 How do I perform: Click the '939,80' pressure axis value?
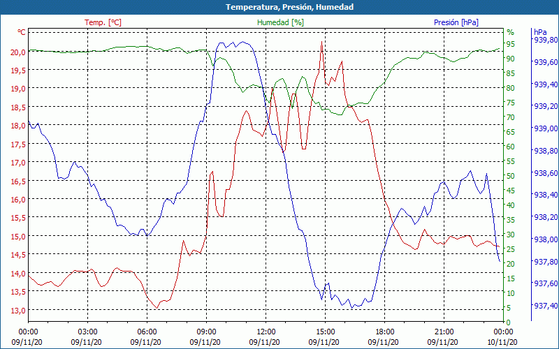[546, 40]
